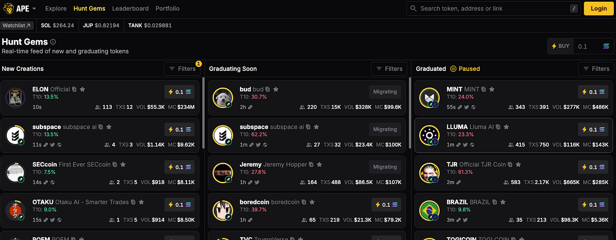616x240 pixels.
Task: Edit the quick buy amount field
Action: (x=587, y=46)
